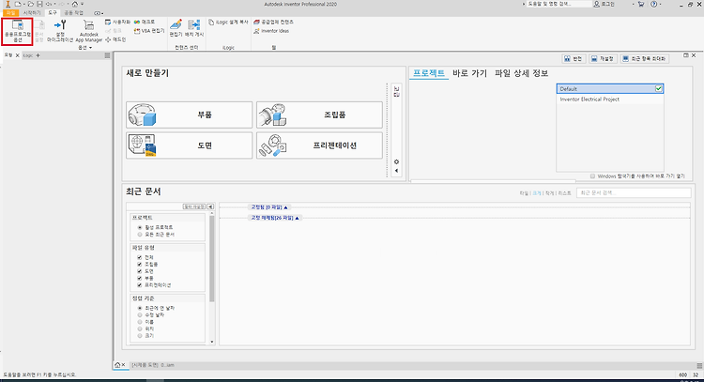
Task: Open the 파일 menu tab
Action: [10, 13]
